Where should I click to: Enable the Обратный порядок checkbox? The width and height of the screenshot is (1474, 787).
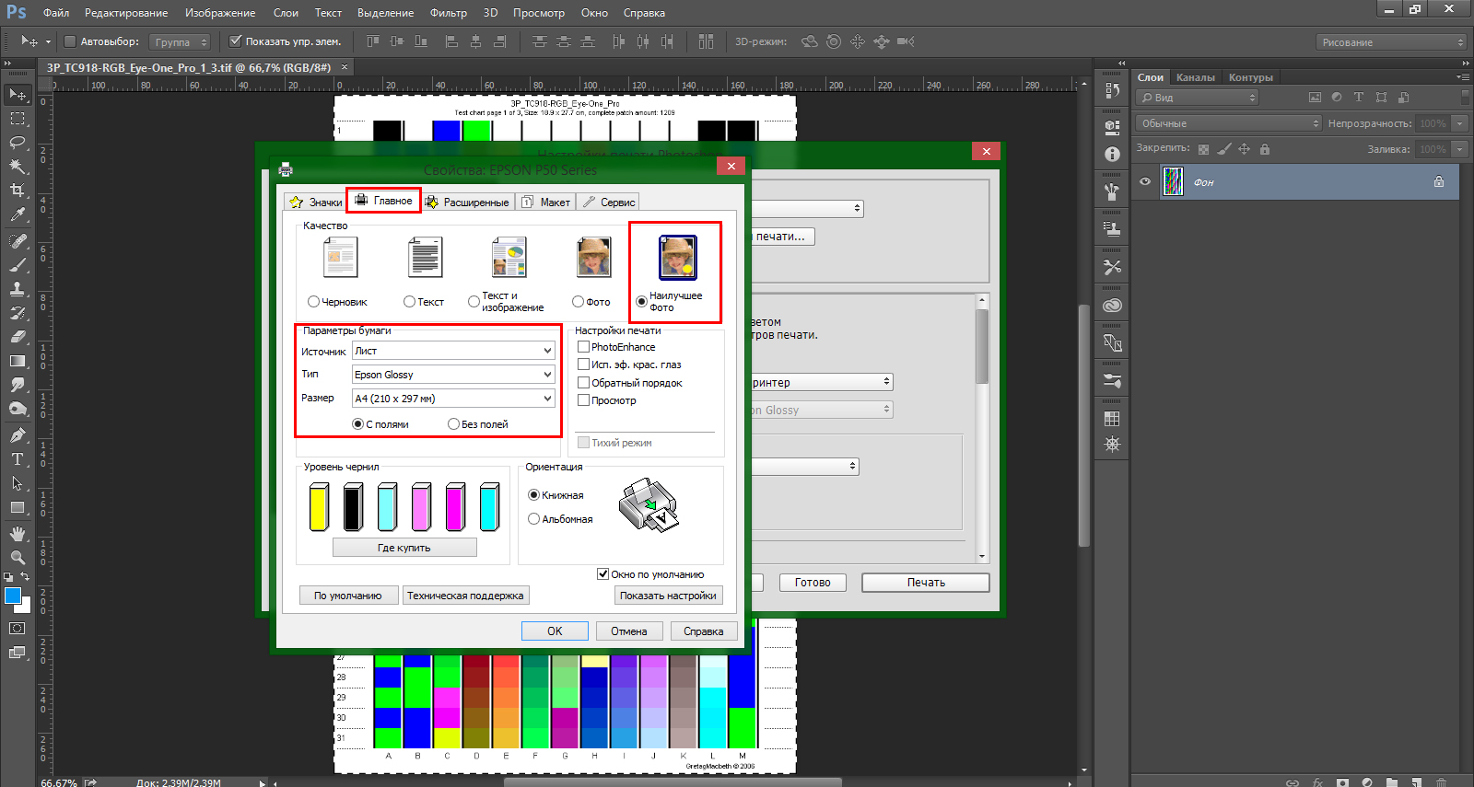click(583, 383)
